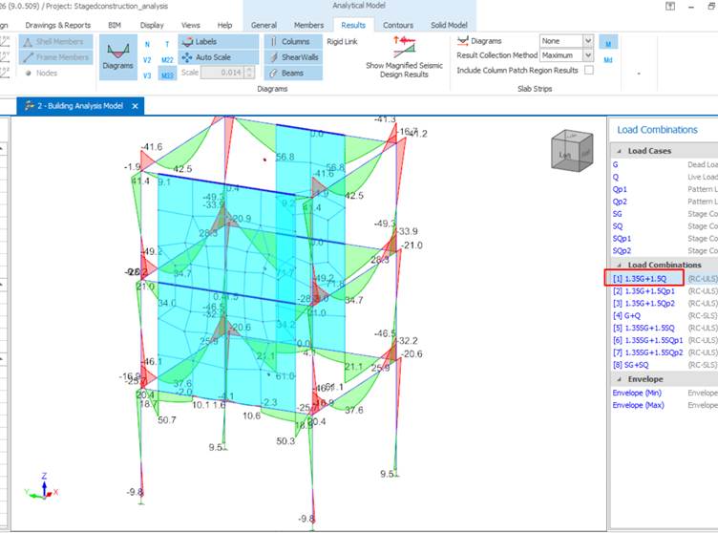
Task: Open the Display ribbon tab
Action: tap(152, 25)
